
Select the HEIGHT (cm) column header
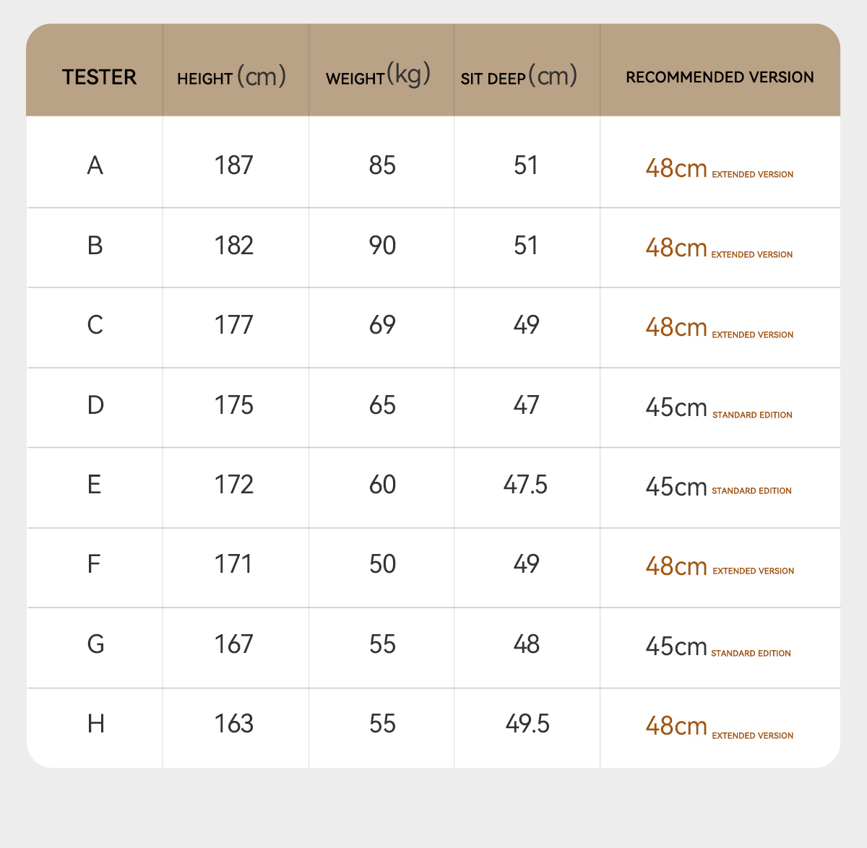pyautogui.click(x=232, y=77)
